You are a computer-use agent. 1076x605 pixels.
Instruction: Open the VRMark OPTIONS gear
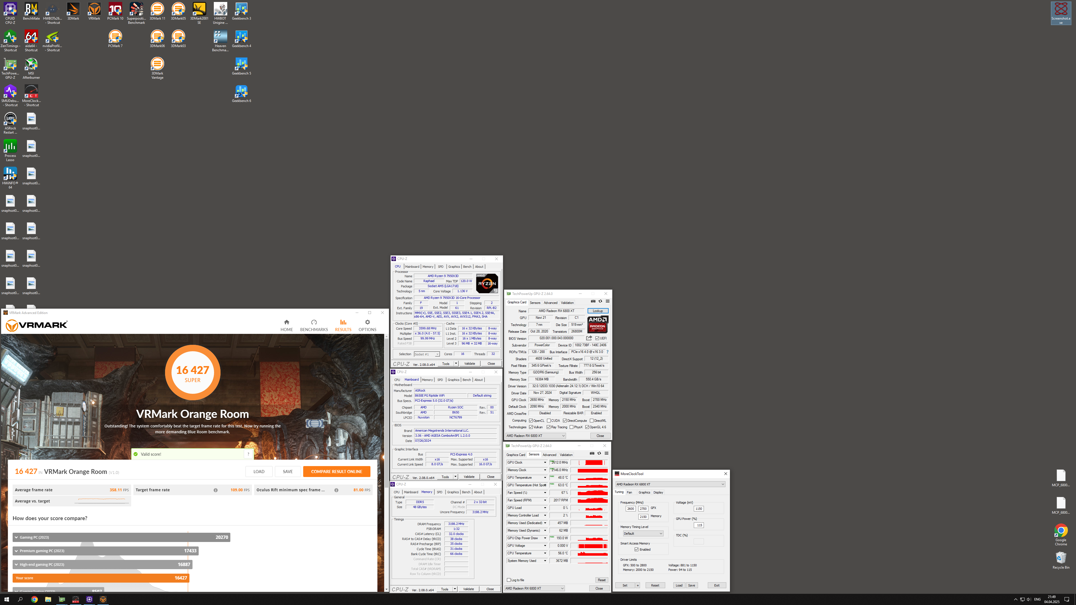pyautogui.click(x=367, y=322)
